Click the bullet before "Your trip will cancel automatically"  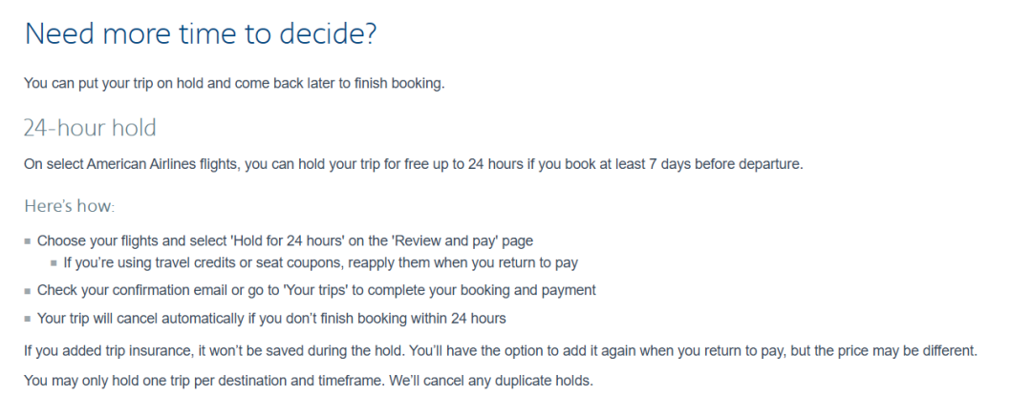(x=28, y=319)
